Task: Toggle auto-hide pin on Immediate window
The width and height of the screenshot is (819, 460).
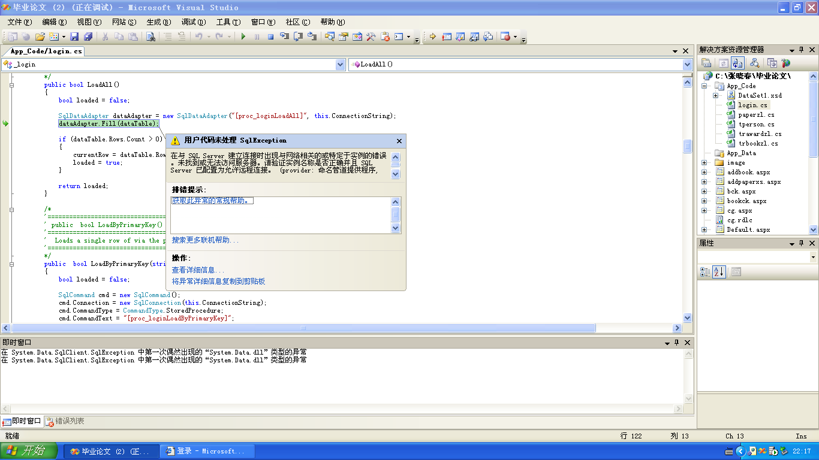Action: 677,343
